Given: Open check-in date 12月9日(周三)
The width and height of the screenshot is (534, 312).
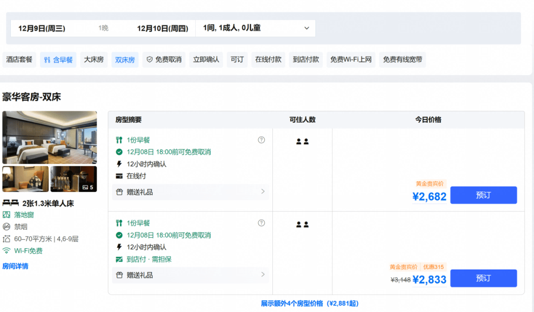Looking at the screenshot, I should 42,28.
